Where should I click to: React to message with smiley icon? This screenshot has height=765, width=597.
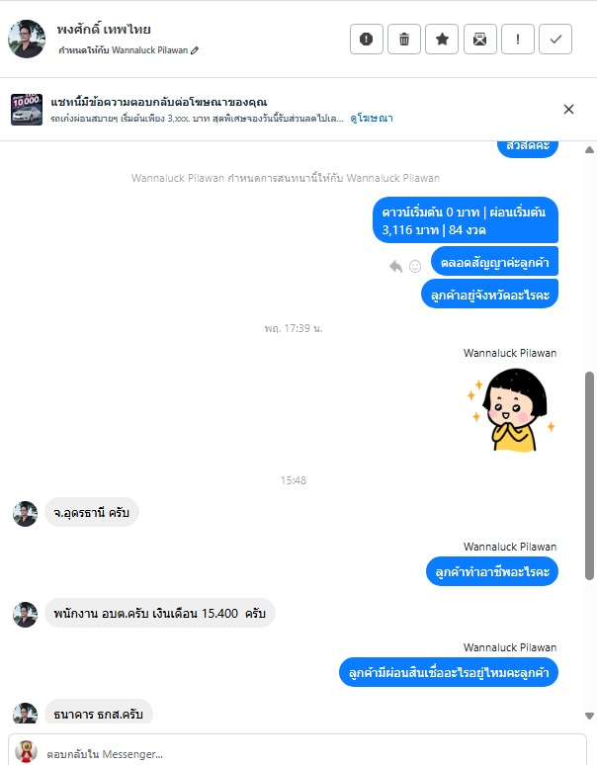tap(415, 266)
